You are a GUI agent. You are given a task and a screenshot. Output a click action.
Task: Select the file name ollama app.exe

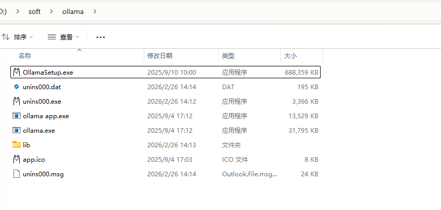tap(46, 116)
